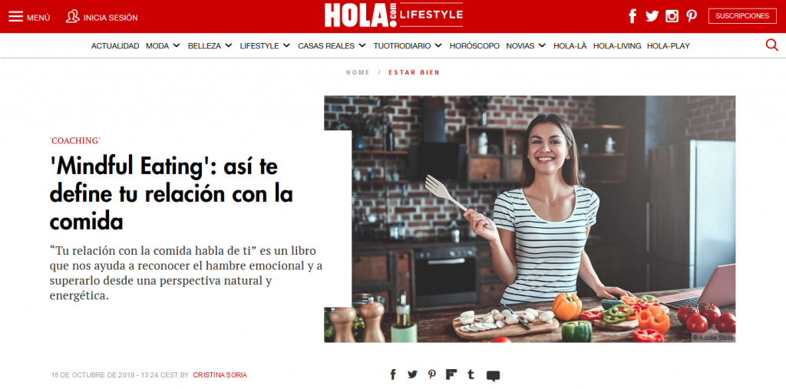Click the Estar Bien breadcrumb link
786x389 pixels.
tap(414, 73)
